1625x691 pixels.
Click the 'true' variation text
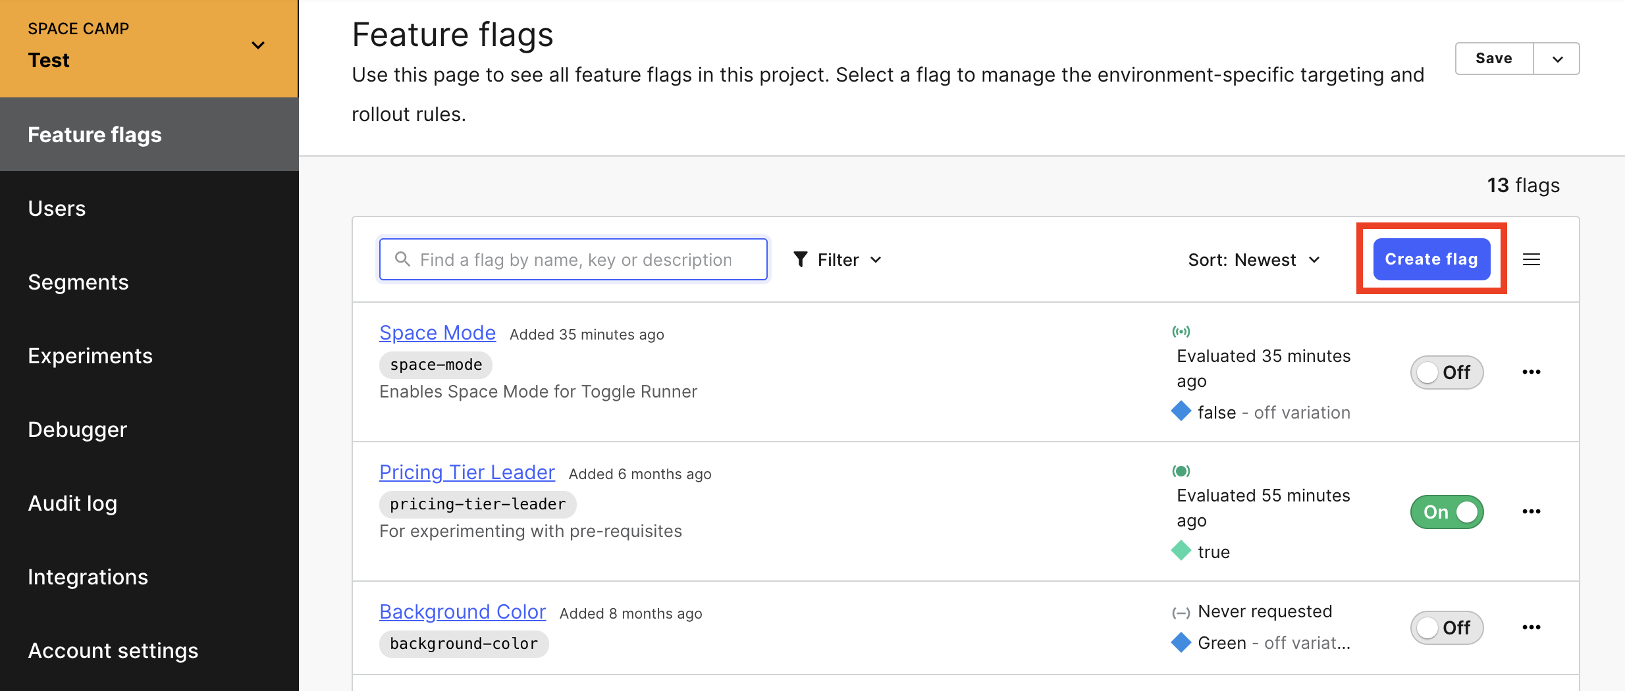[x=1213, y=552]
